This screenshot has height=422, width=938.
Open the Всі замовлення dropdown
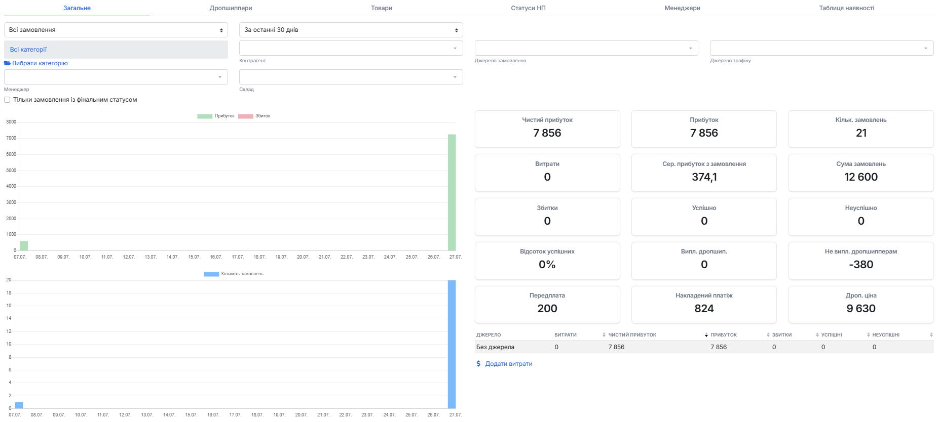pos(116,30)
